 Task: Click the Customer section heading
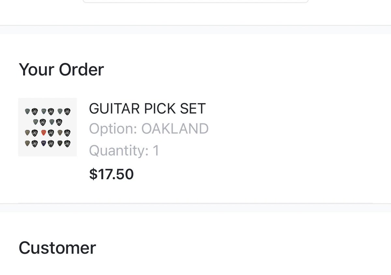coord(57,248)
